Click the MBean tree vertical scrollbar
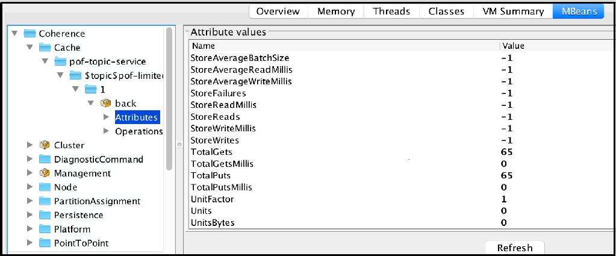Image resolution: width=616 pixels, height=256 pixels. (169, 98)
